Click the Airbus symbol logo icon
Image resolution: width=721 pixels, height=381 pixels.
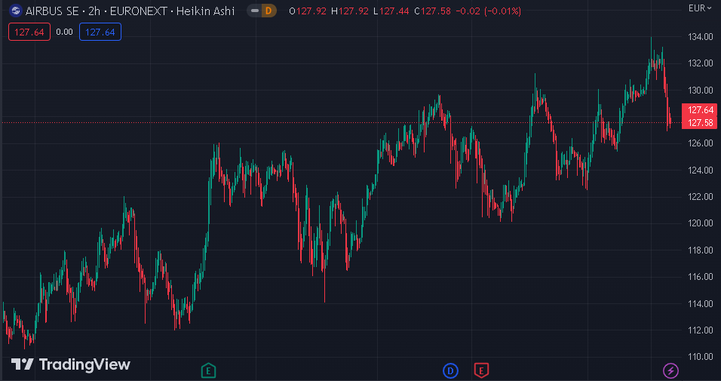15,11
